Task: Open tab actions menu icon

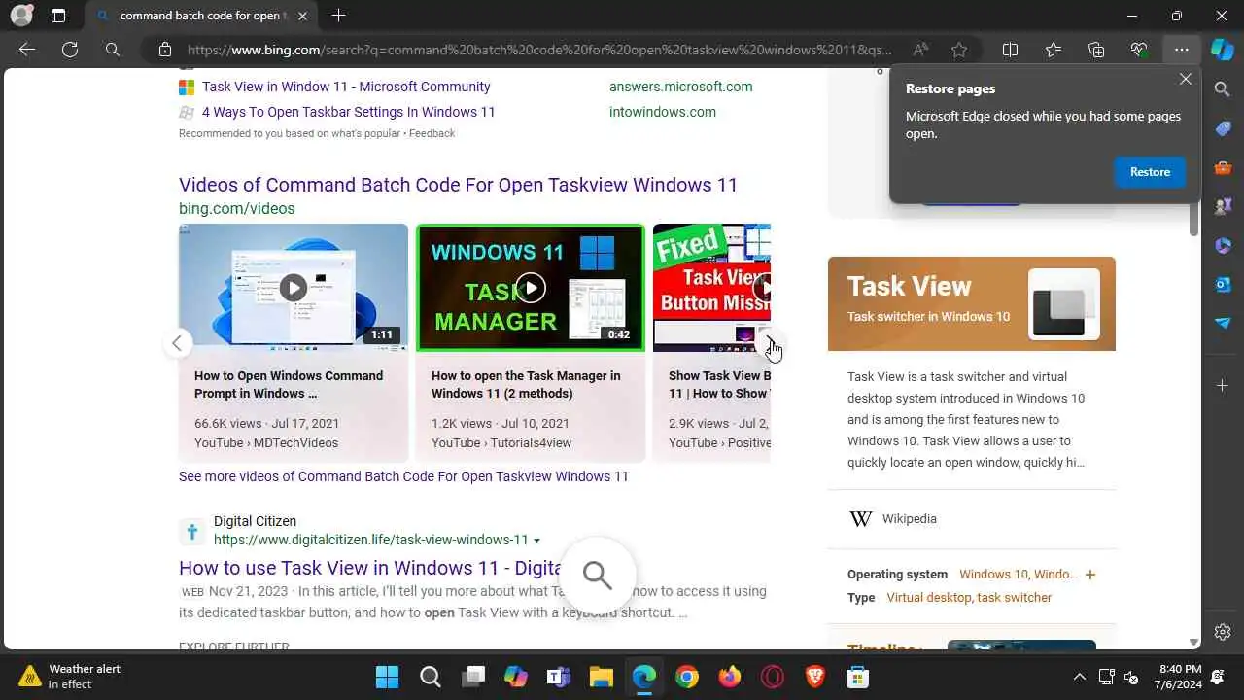Action: (x=58, y=16)
